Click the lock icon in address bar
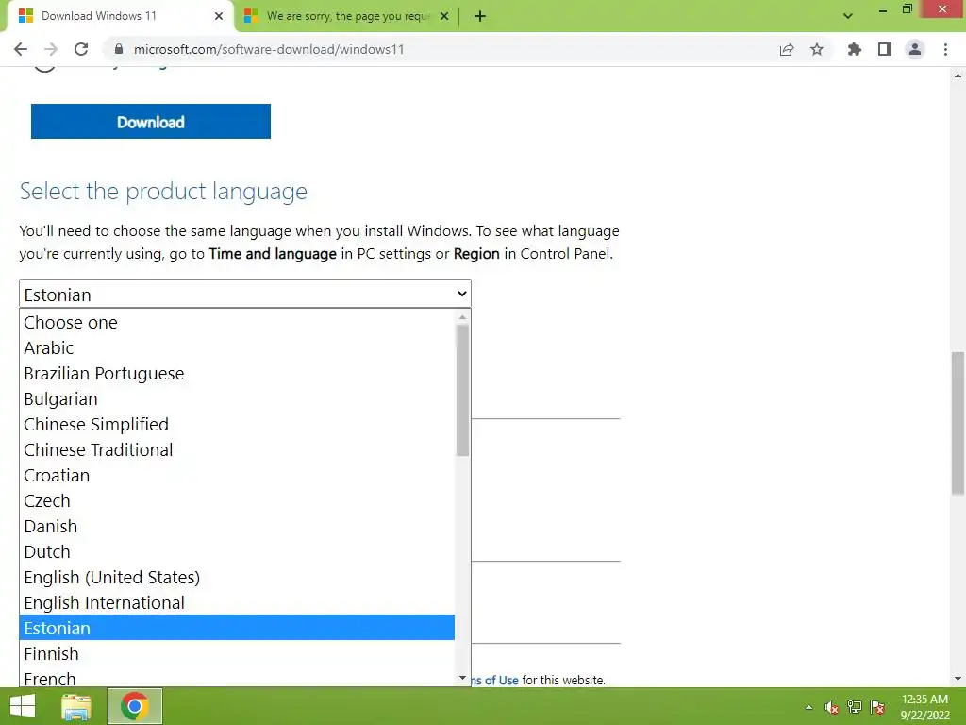Screen dimensions: 966x725 [119, 49]
